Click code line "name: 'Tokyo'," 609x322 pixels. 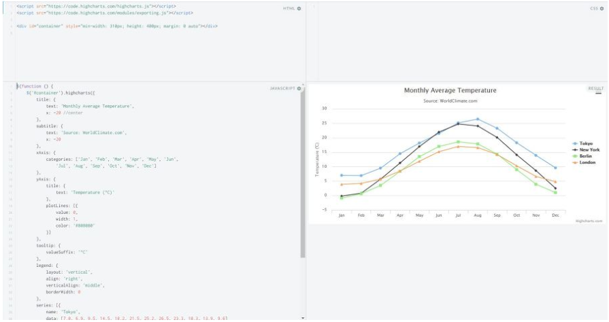click(63, 312)
